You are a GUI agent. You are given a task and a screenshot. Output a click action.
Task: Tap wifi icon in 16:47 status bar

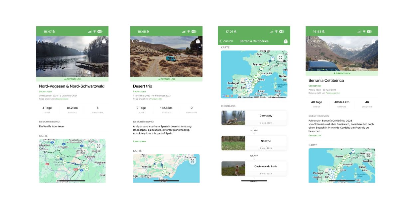(94, 32)
